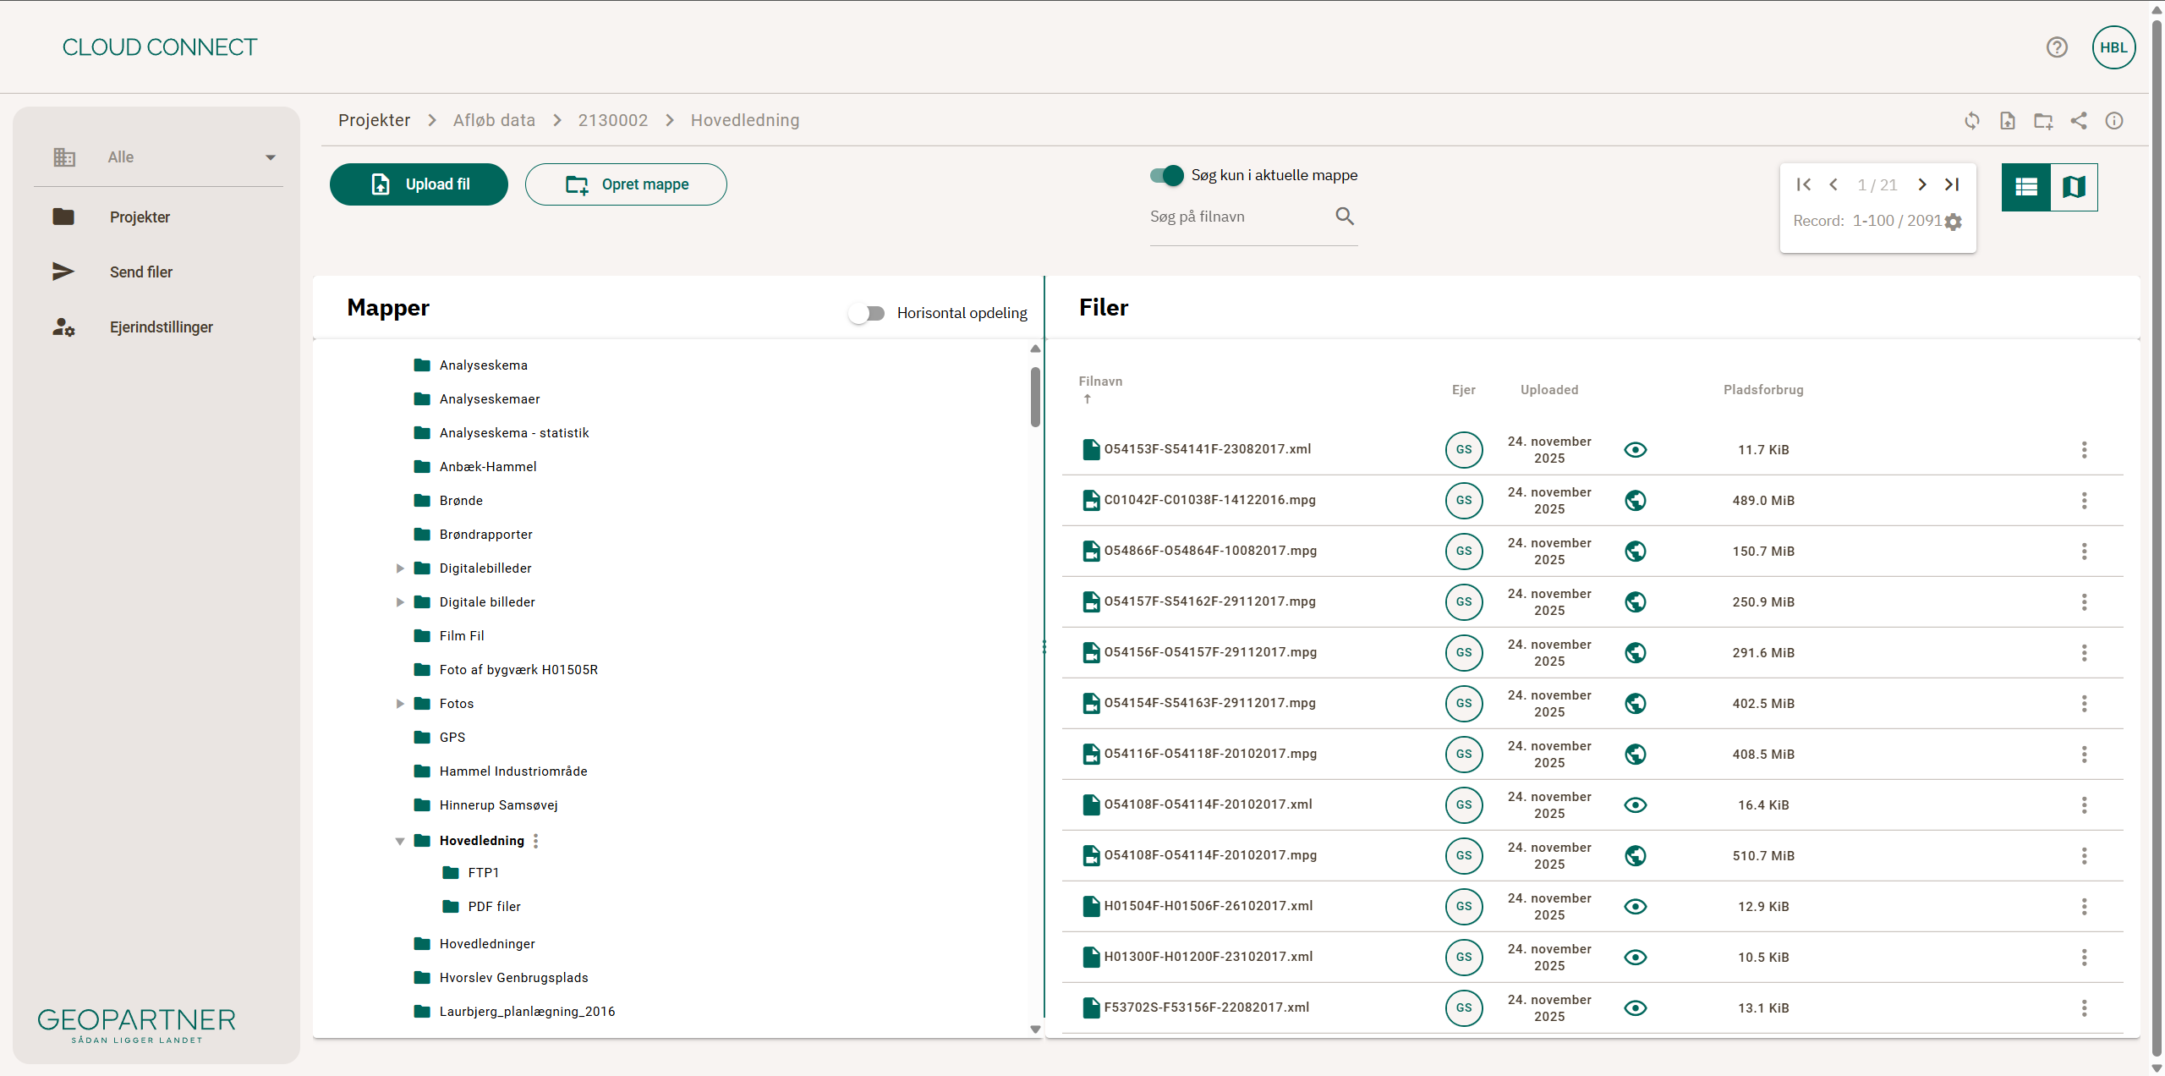Screen dimensions: 2165x1076
Task: Click the upload file icon in breadcrumb bar
Action: point(2008,121)
